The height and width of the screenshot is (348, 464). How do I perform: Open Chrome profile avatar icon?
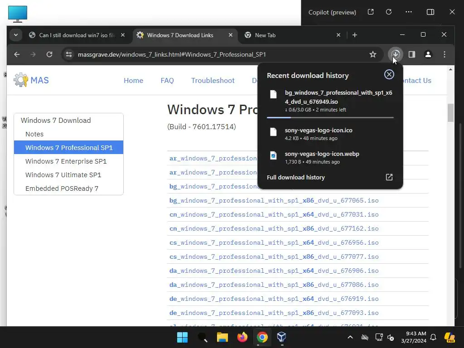tap(428, 54)
